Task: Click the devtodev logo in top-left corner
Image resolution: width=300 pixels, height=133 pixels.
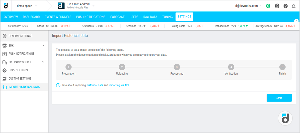Action: click(x=6, y=6)
